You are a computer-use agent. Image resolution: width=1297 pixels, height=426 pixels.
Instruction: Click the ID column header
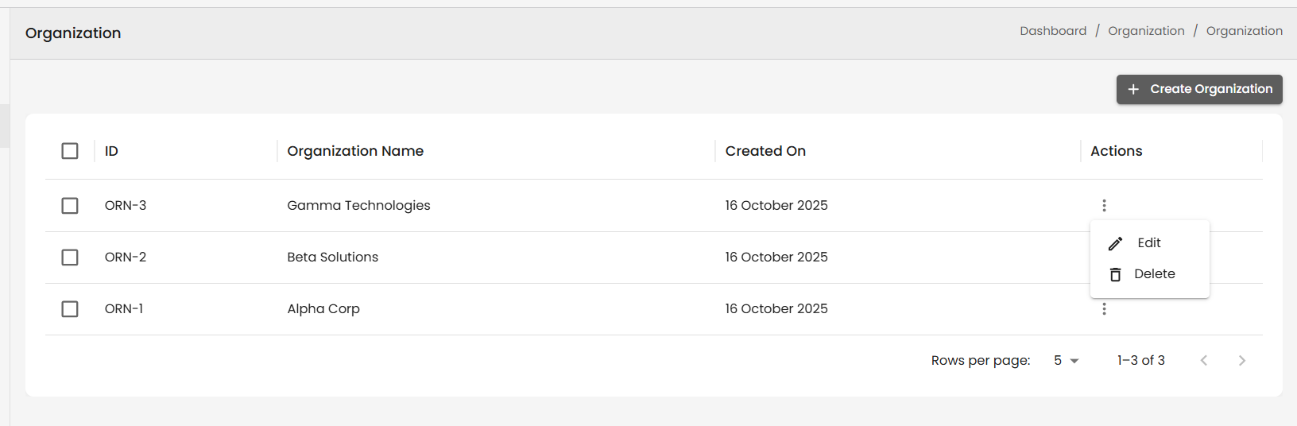point(111,151)
